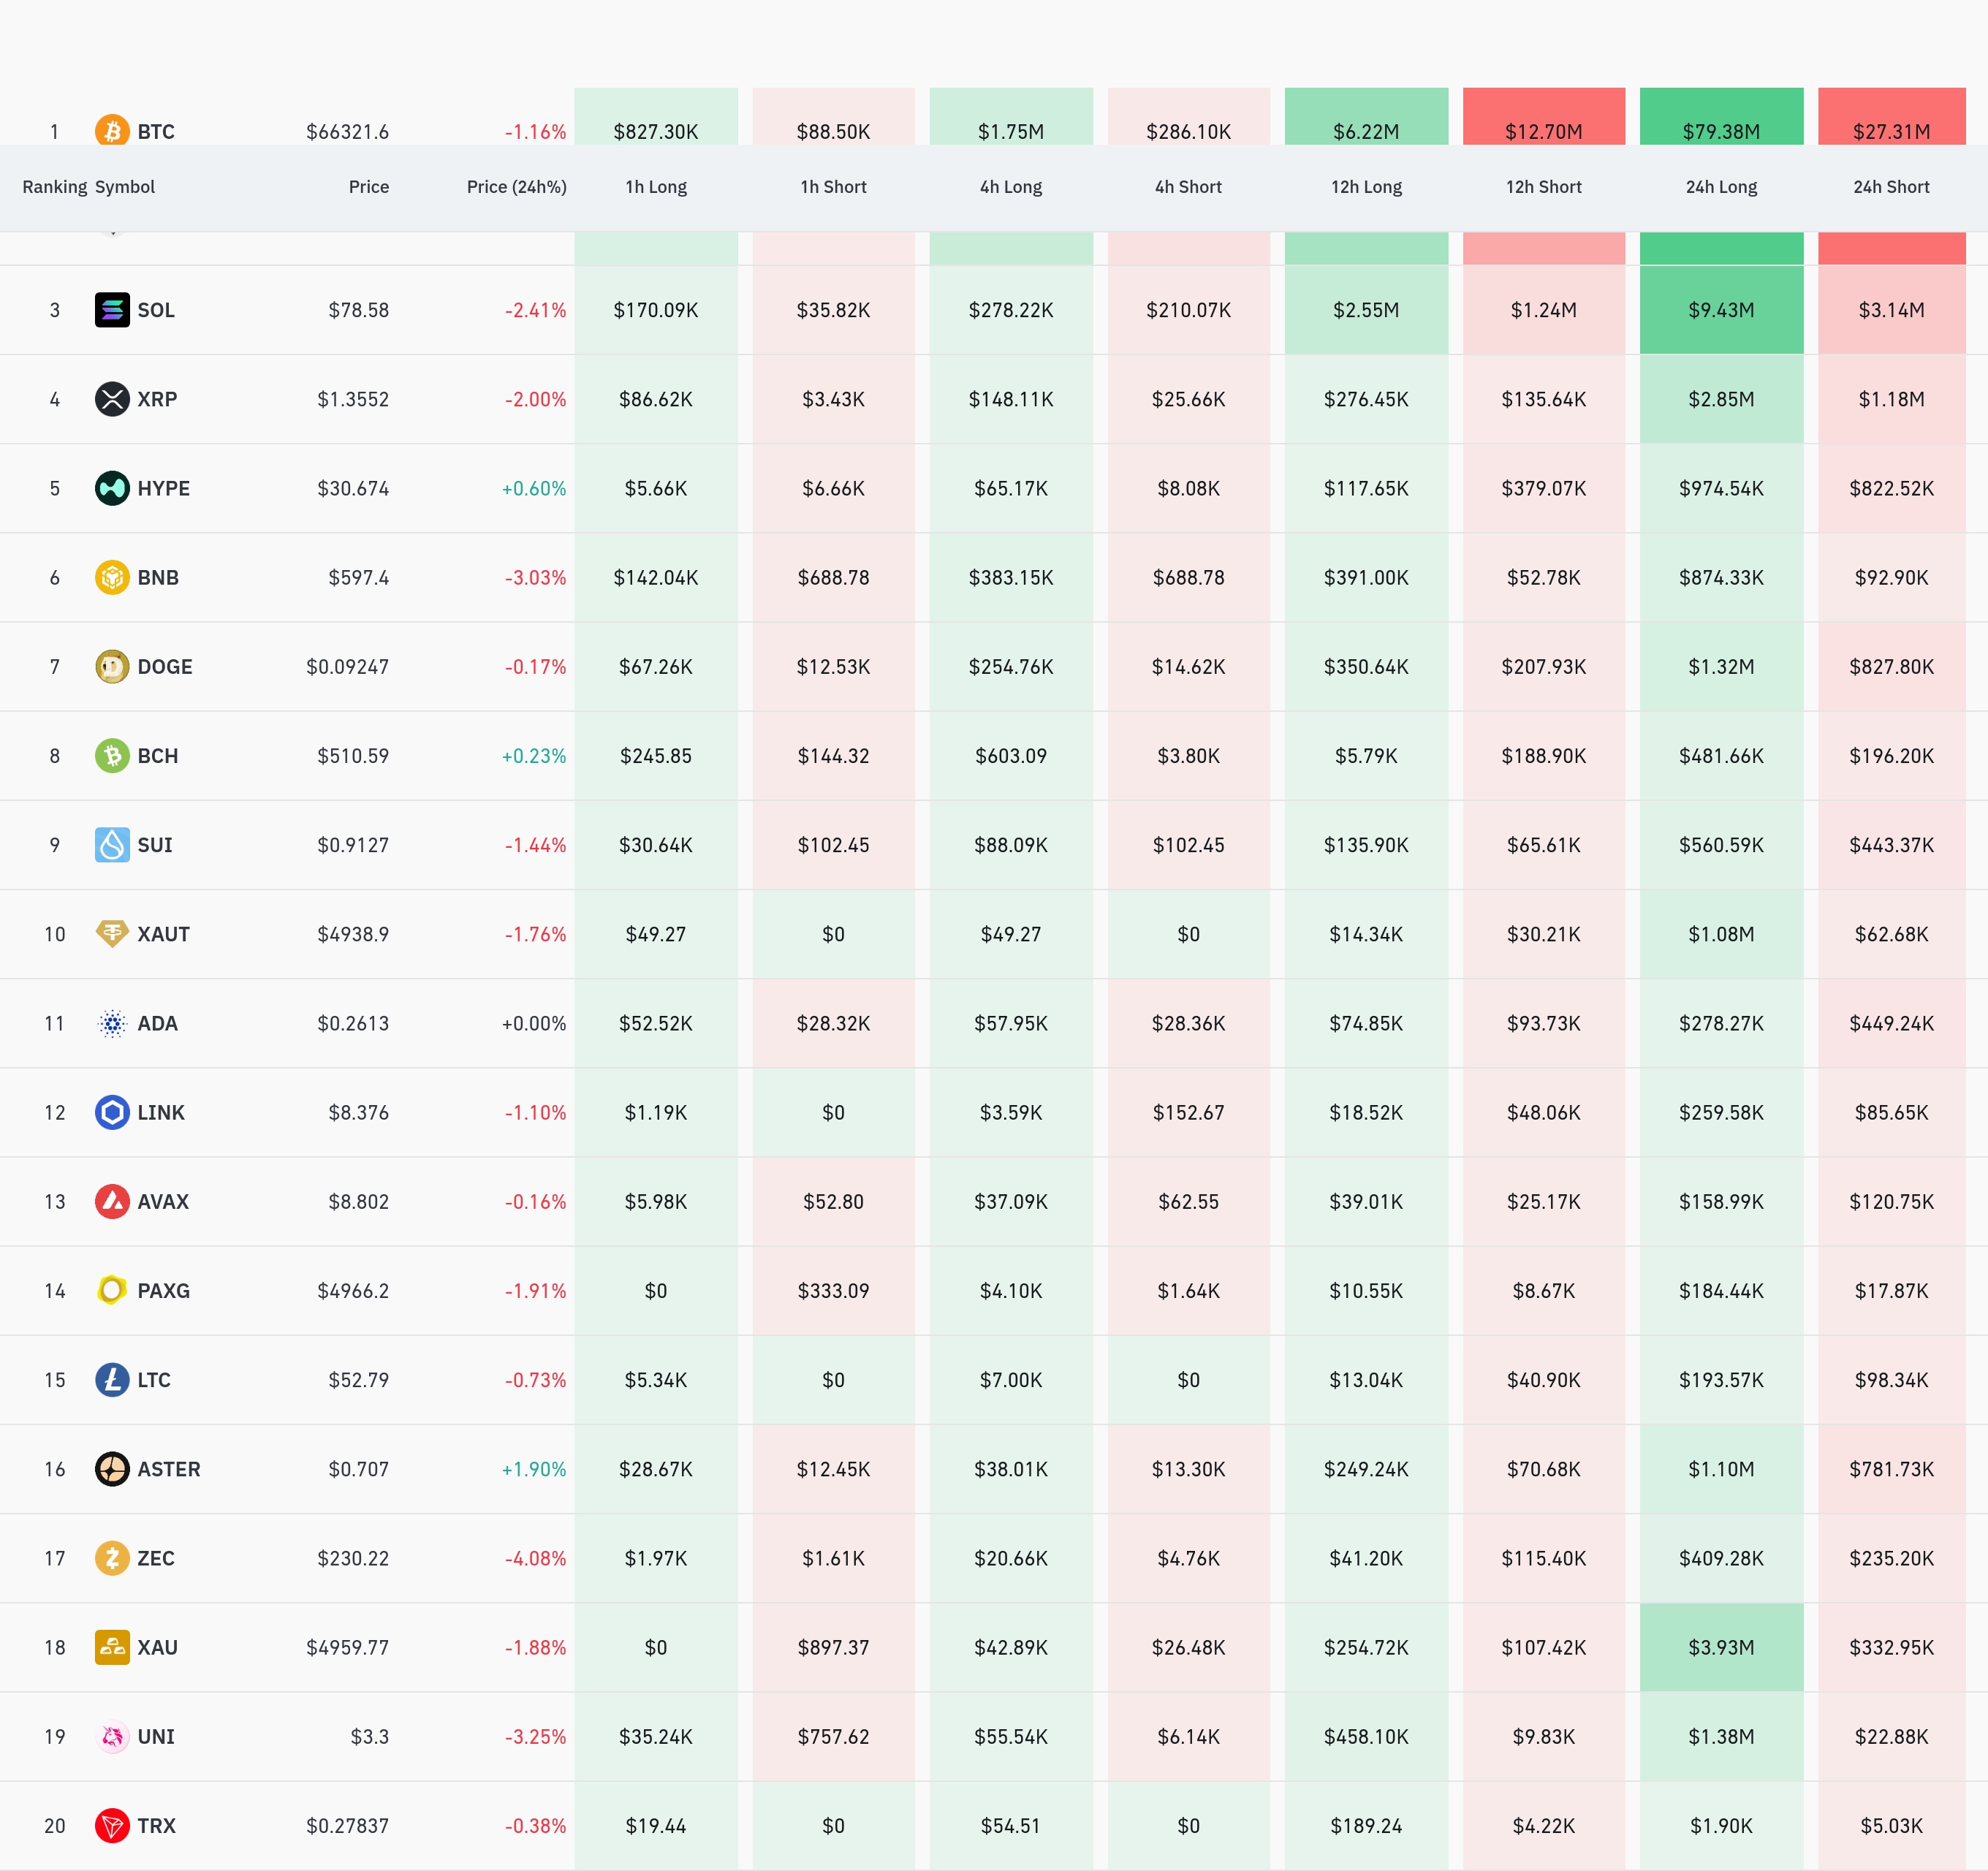Click XAU 24h Long cell $3.93M
Viewport: 1988px width, 1871px height.
pos(1720,1647)
